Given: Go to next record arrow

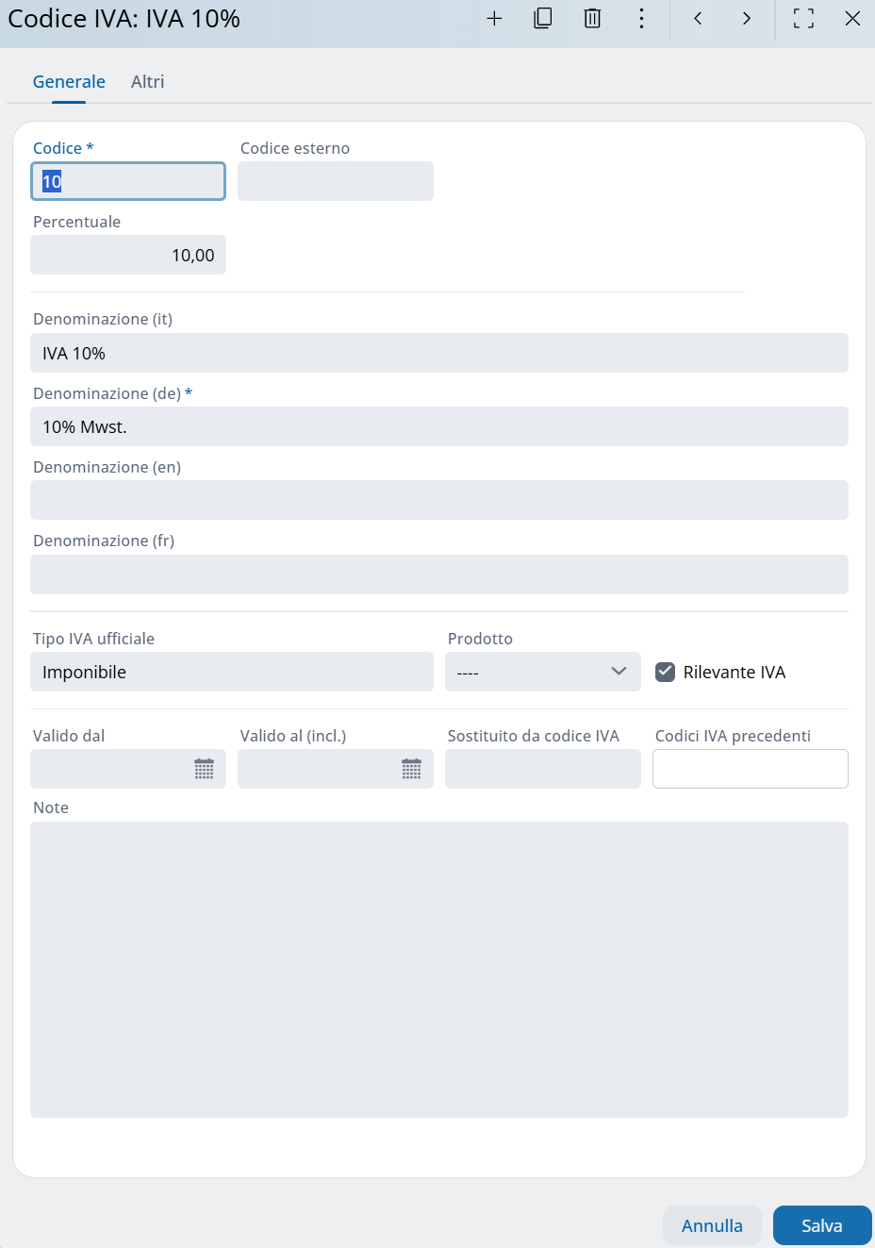Looking at the screenshot, I should [747, 19].
